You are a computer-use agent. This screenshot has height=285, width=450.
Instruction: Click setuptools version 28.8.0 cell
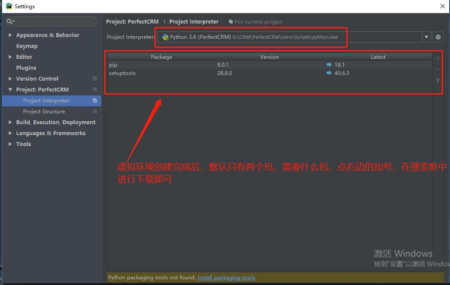click(x=225, y=73)
